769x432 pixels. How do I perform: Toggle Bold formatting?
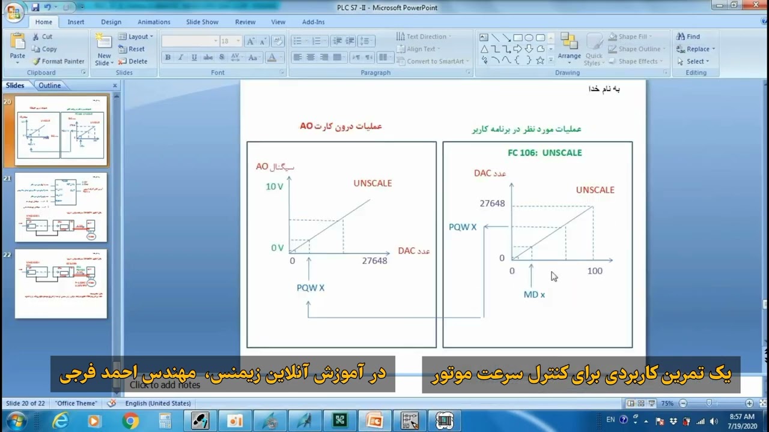(x=168, y=58)
